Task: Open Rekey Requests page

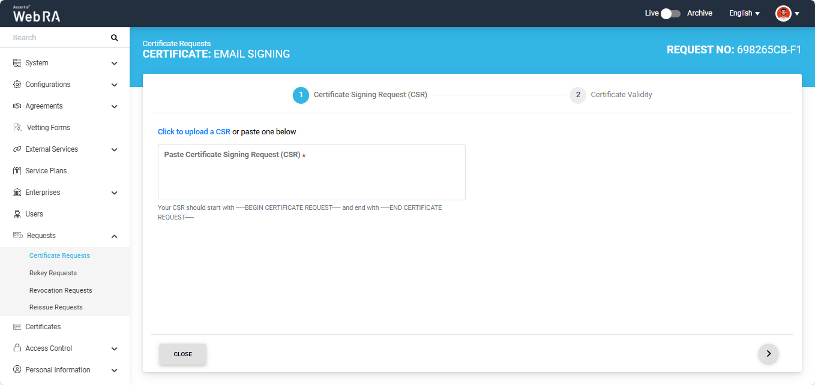Action: tap(53, 273)
